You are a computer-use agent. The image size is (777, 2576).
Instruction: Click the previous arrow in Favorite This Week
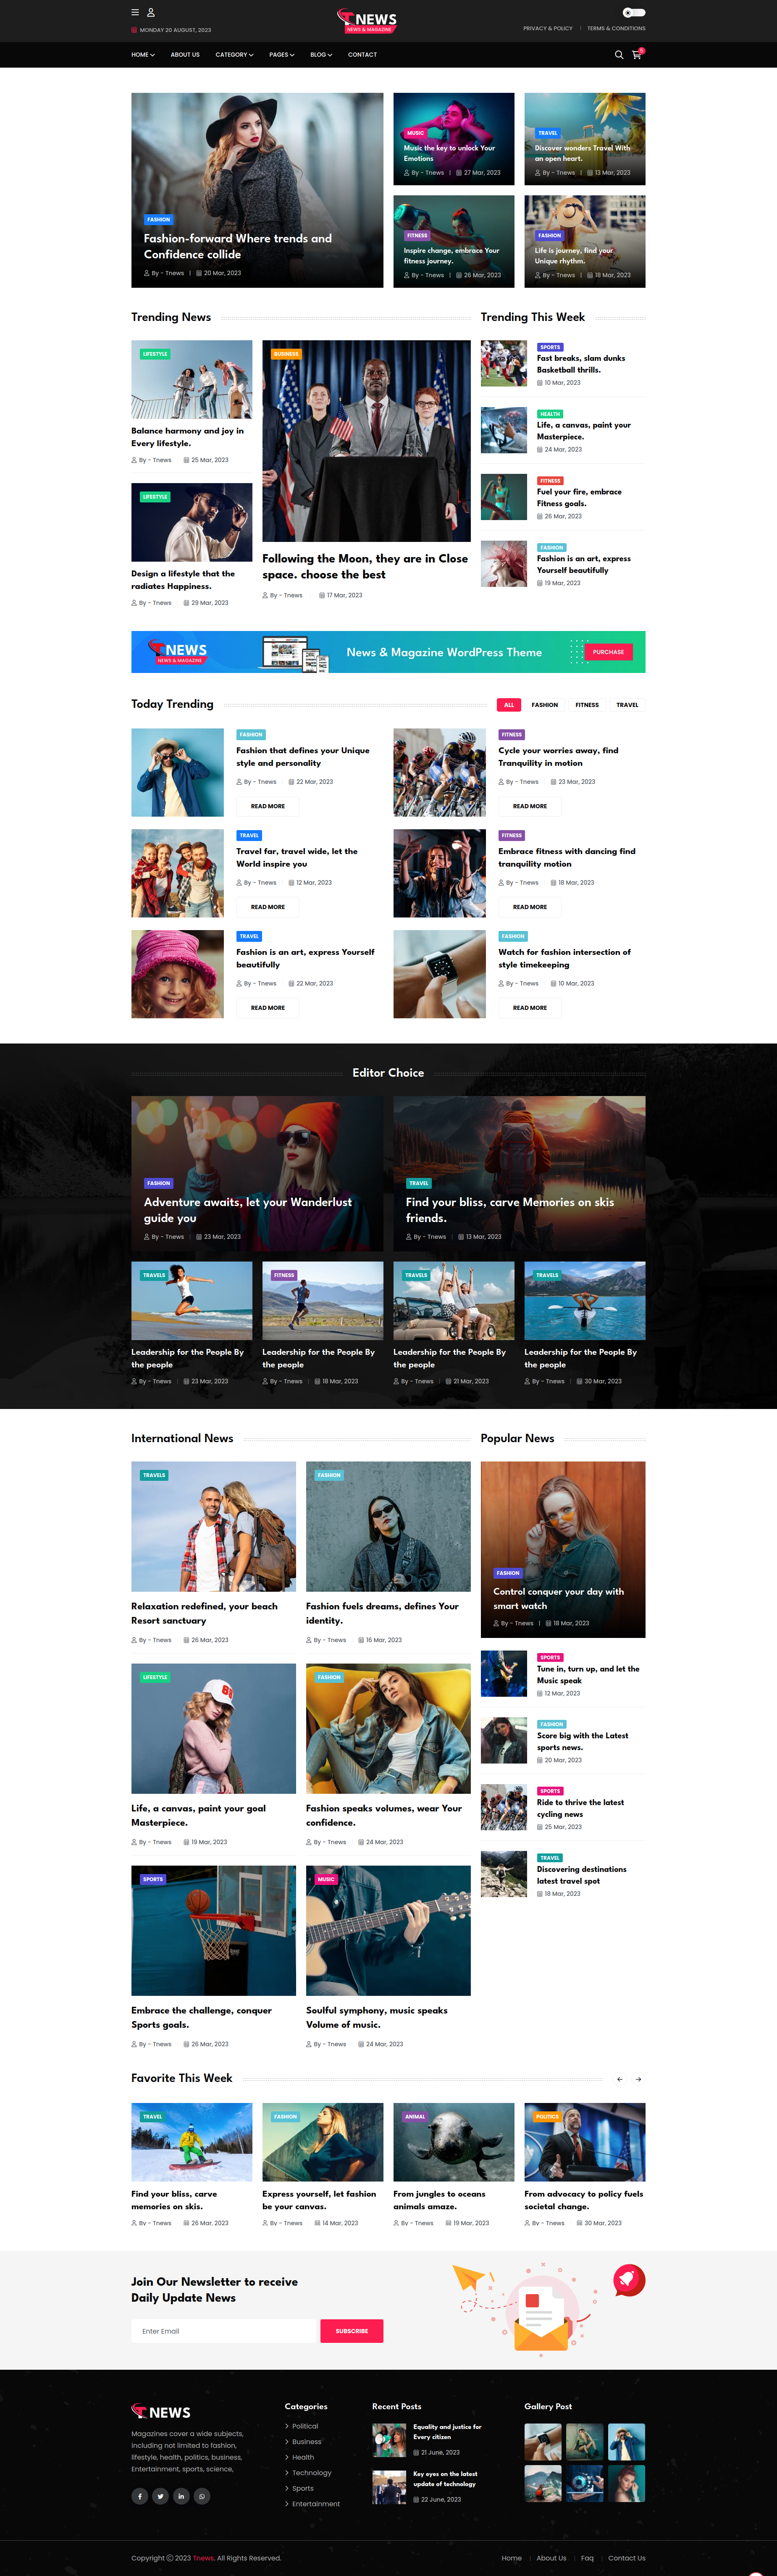click(620, 2079)
